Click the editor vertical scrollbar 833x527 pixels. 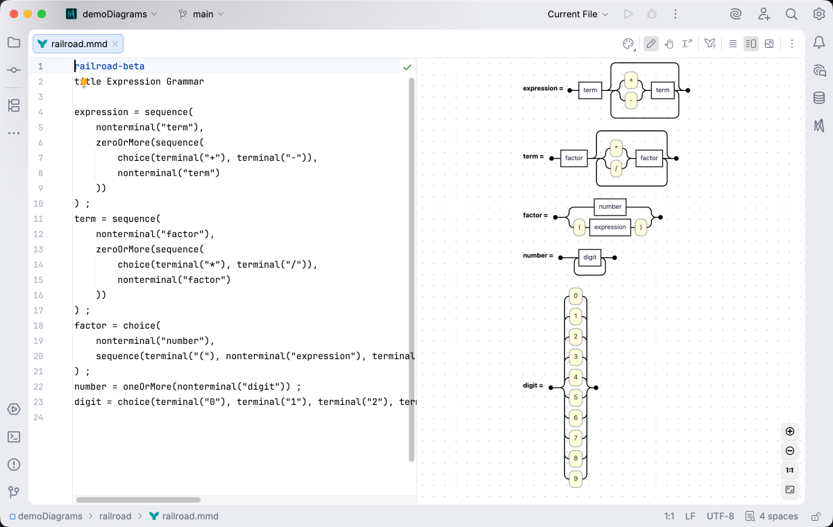pyautogui.click(x=412, y=269)
